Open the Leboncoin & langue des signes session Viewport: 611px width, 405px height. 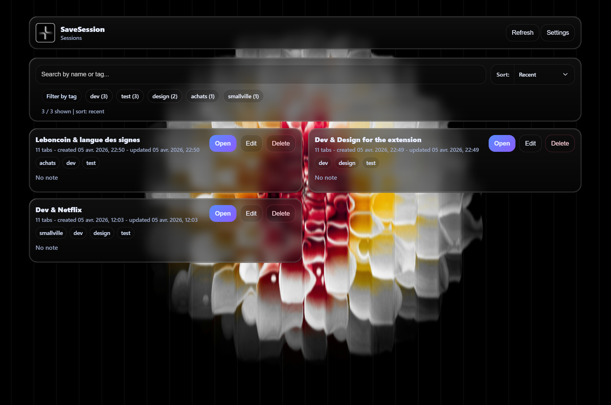pos(223,143)
